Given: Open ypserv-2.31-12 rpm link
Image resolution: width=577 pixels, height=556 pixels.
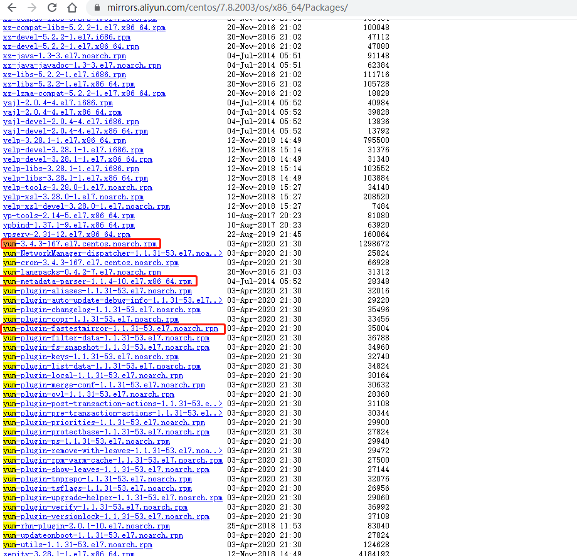Looking at the screenshot, I should [x=66, y=234].
